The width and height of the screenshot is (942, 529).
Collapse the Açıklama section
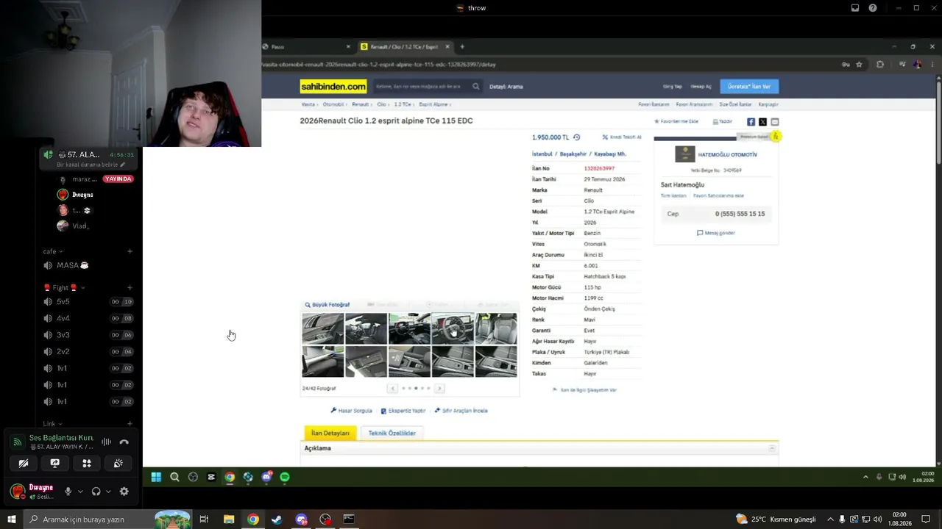coord(772,448)
